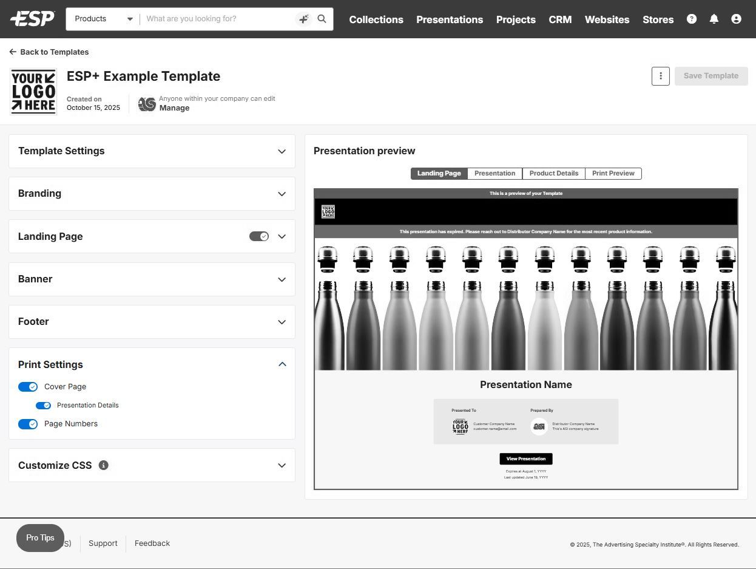Click the search input field
The height and width of the screenshot is (569, 756).
218,19
